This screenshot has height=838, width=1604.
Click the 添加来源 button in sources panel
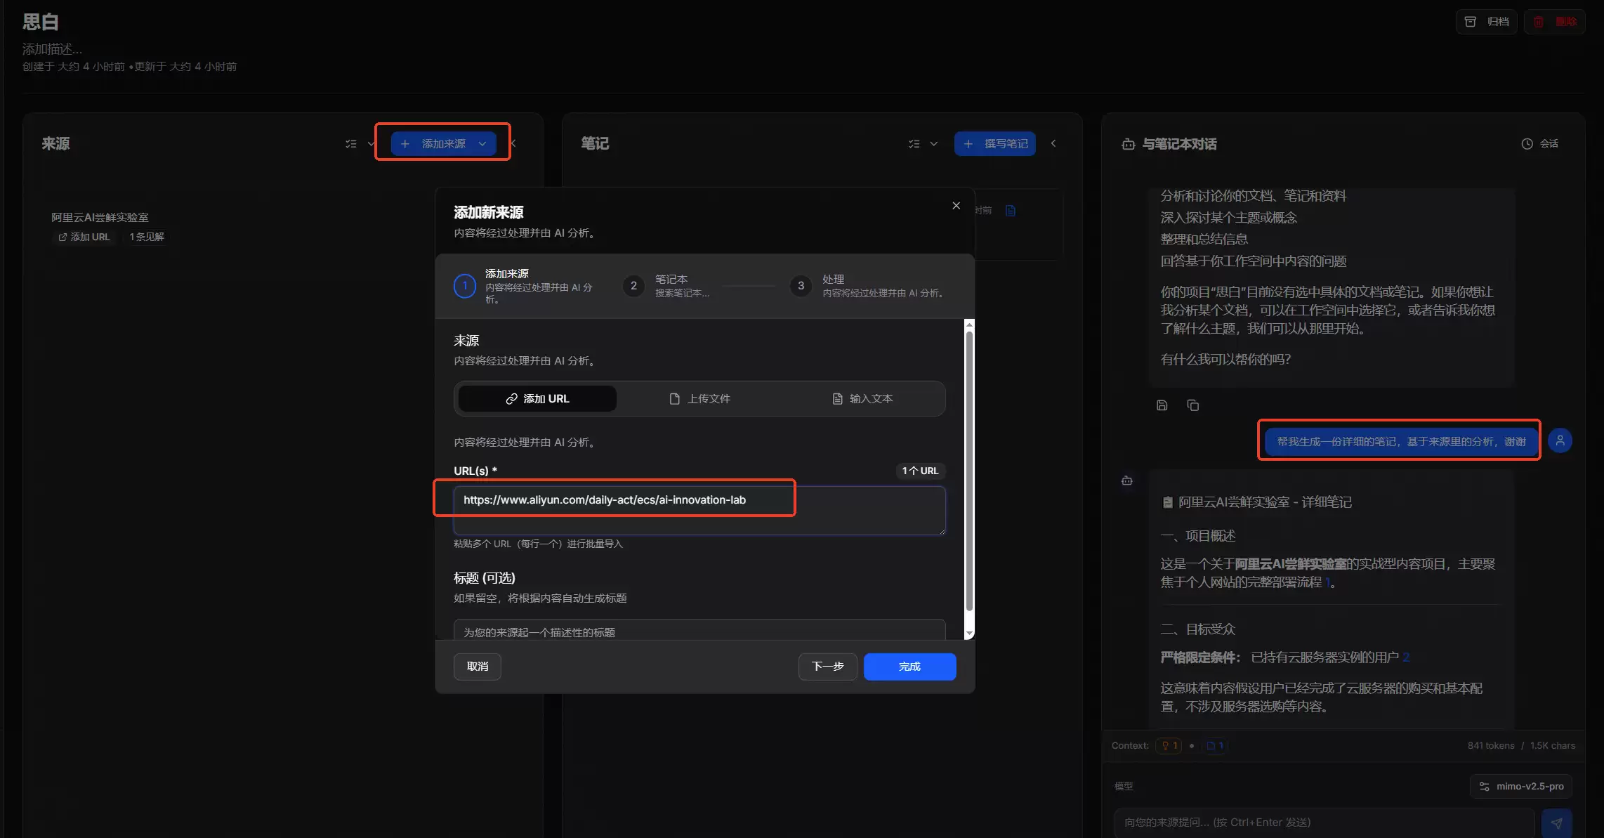tap(443, 143)
